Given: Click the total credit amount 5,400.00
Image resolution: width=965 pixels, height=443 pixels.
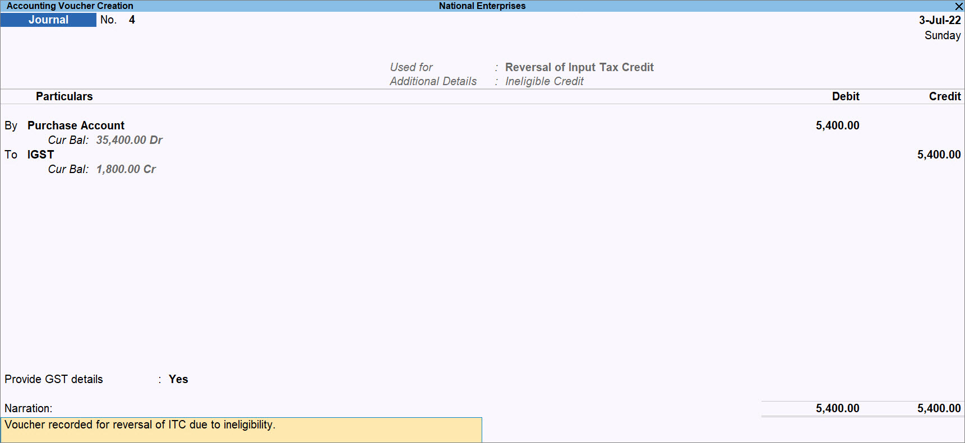Looking at the screenshot, I should tap(939, 408).
